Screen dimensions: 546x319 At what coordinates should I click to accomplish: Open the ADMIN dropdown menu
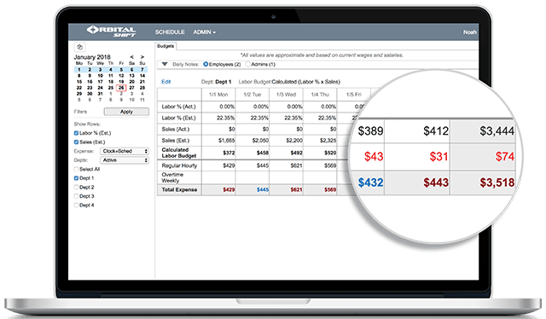coord(205,32)
